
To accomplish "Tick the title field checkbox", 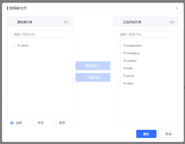I will point(119,68).
